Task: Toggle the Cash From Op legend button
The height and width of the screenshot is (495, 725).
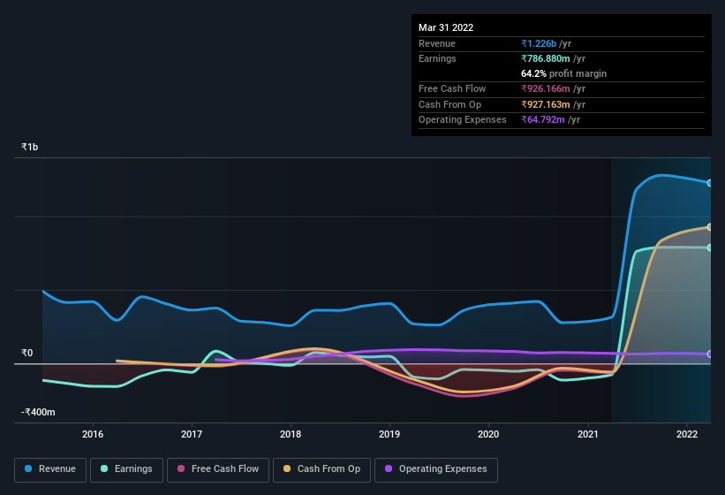Action: coord(321,469)
